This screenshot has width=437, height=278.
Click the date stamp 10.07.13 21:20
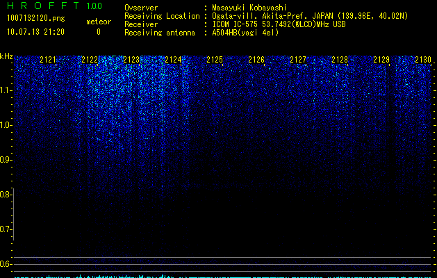point(35,32)
